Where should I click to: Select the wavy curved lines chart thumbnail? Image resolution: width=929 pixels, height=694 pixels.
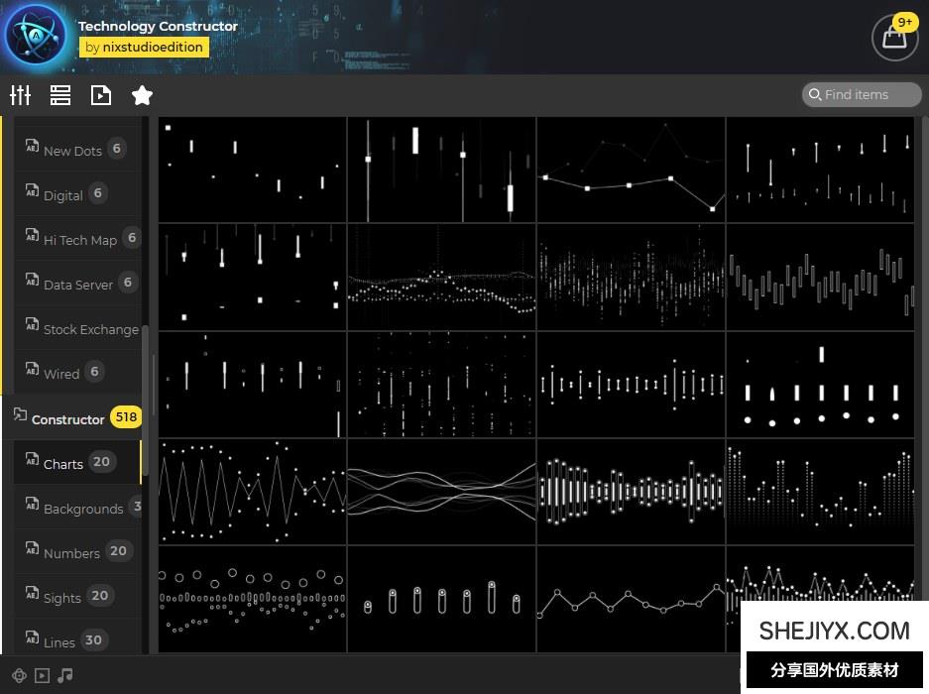pyautogui.click(x=441, y=492)
